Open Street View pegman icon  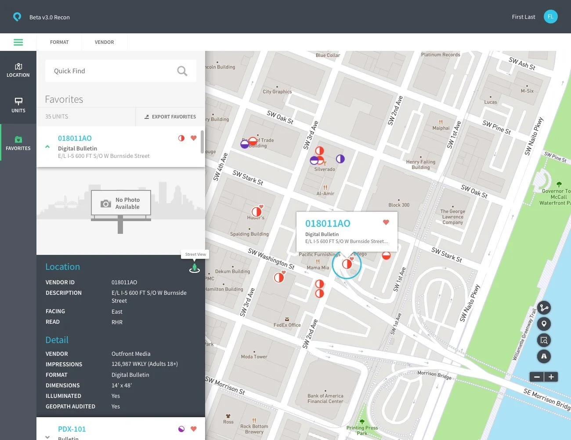click(195, 268)
